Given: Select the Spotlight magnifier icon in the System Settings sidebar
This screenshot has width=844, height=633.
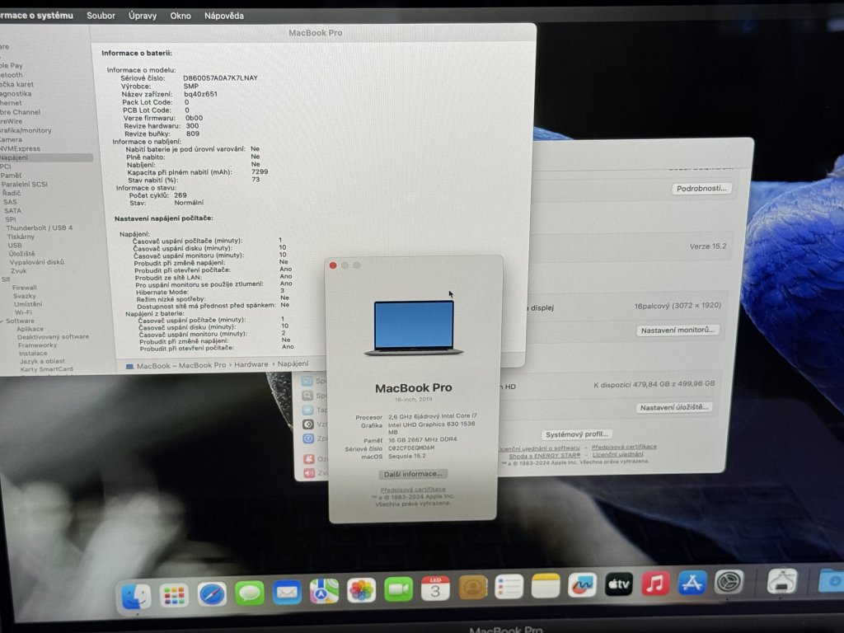Looking at the screenshot, I should (x=307, y=396).
